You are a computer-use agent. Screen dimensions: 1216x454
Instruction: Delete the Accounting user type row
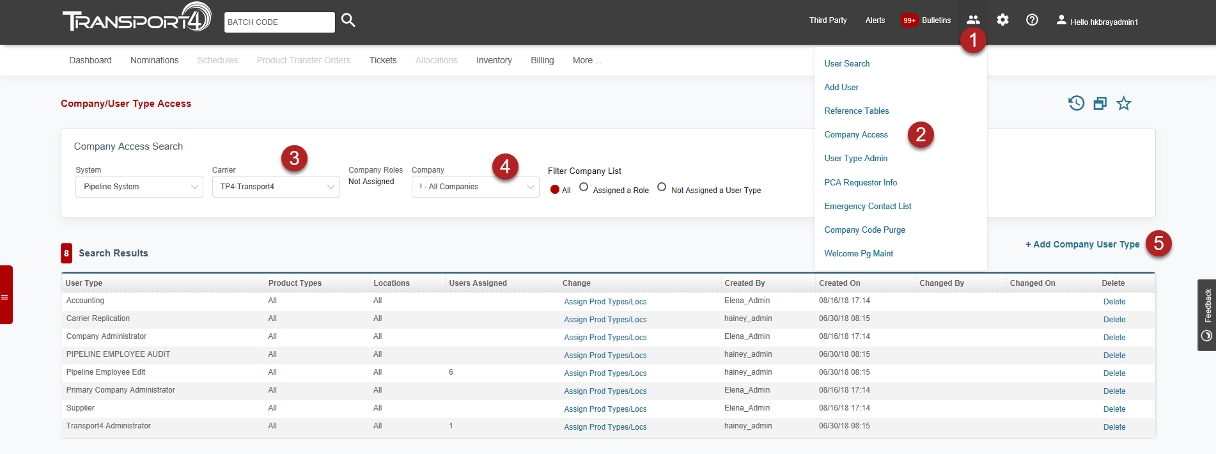[1114, 302]
